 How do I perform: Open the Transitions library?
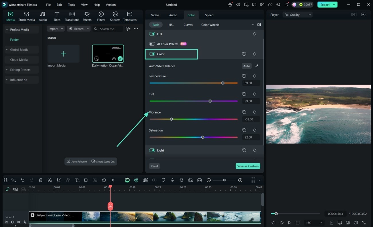coord(72,17)
